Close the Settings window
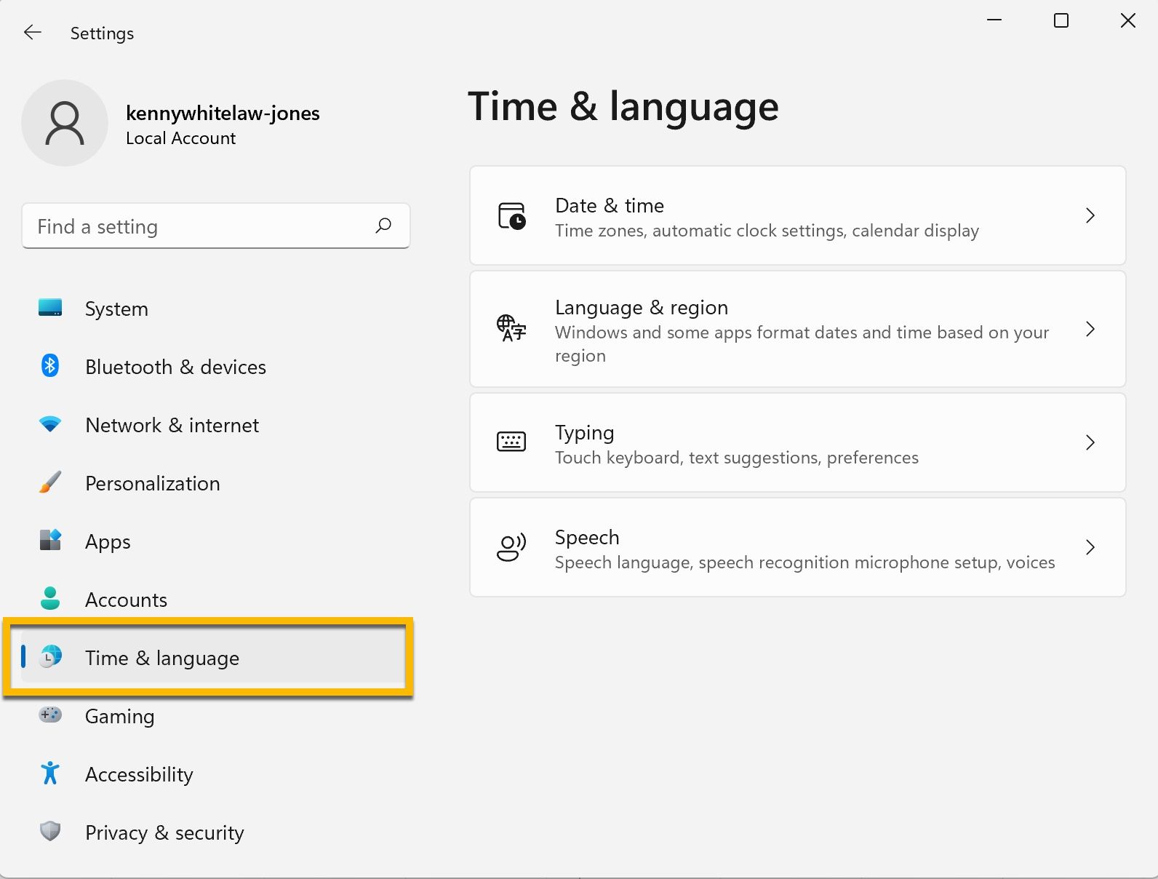 (1128, 20)
